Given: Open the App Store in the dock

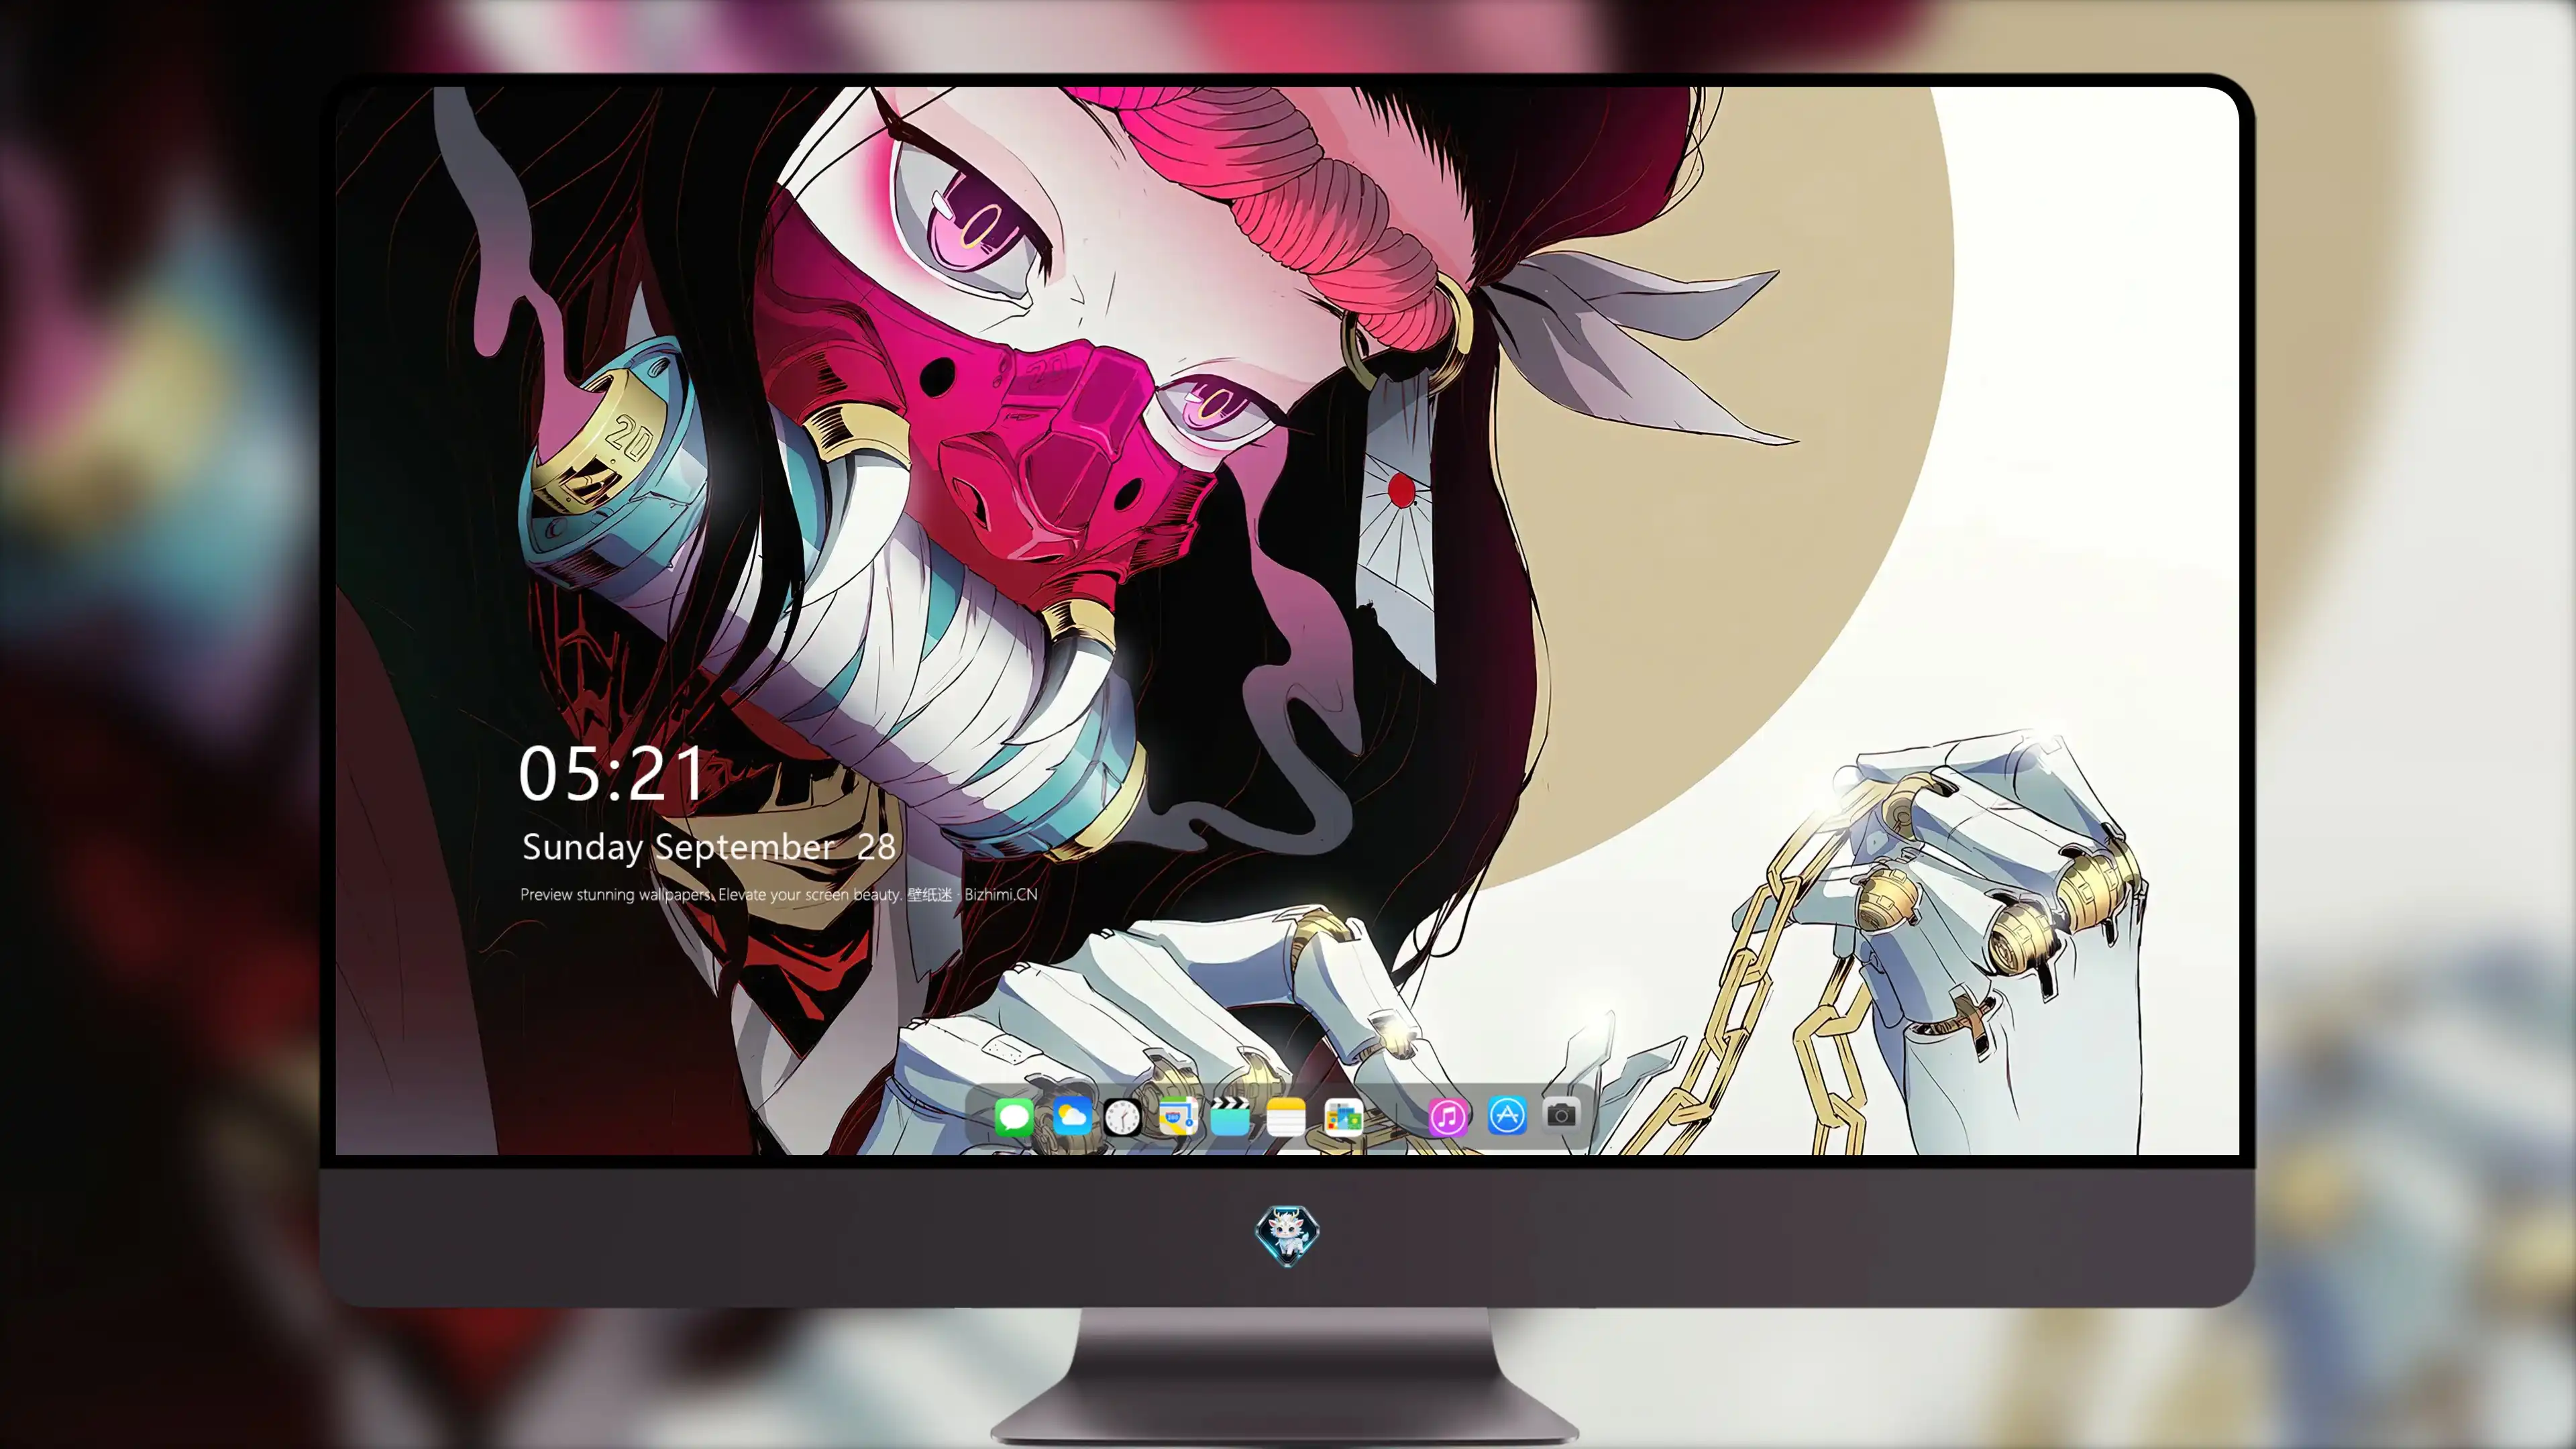Looking at the screenshot, I should pos(1507,1115).
